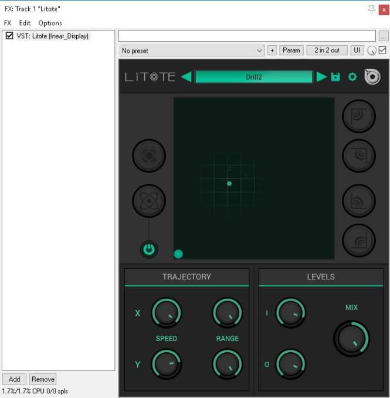Viewport: 390px width, 398px height.
Task: Toggle the UI button
Action: click(357, 50)
